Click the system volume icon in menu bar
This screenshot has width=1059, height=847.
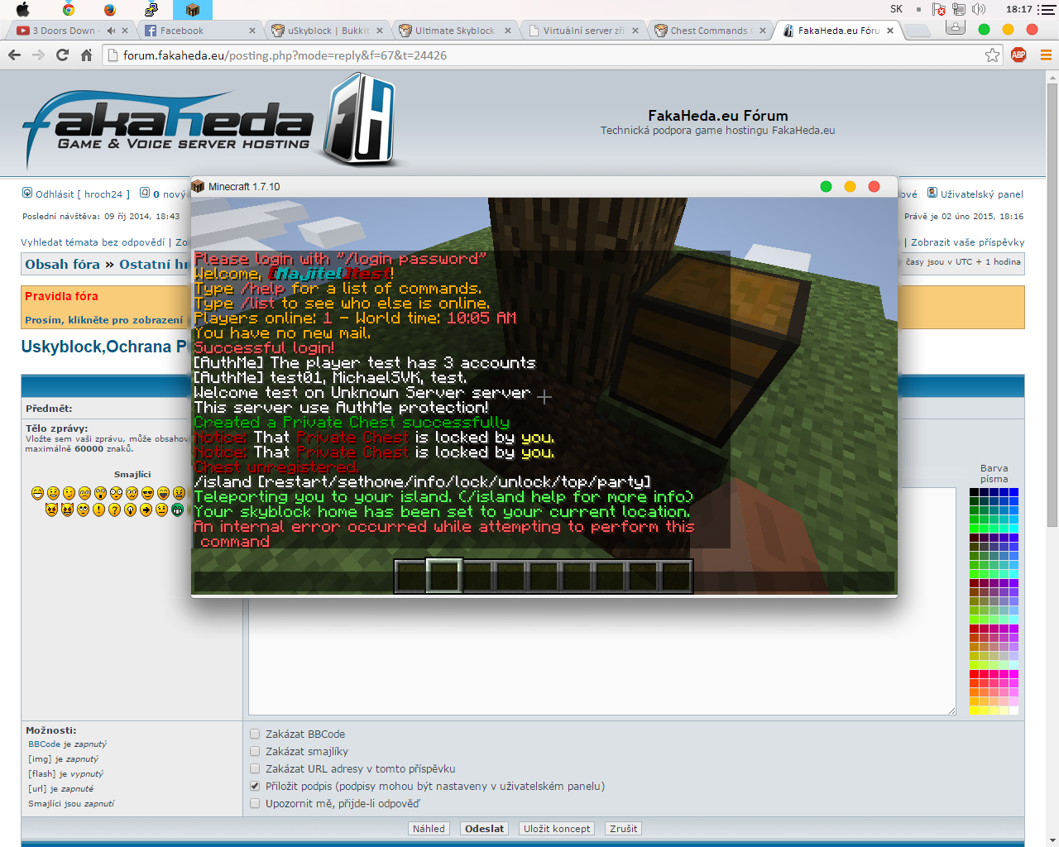[979, 9]
